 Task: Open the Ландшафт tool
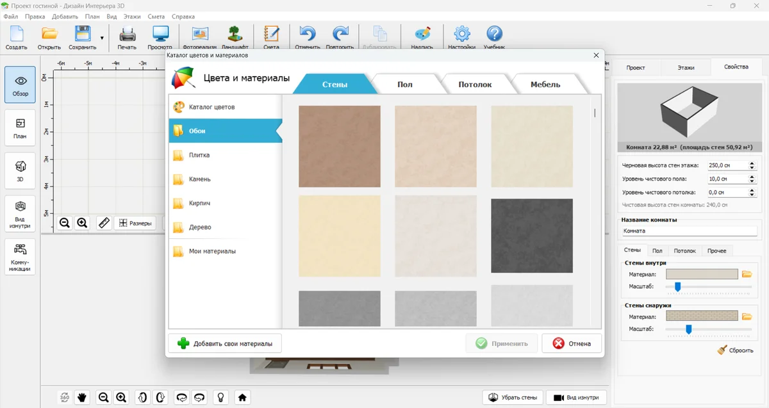coord(235,38)
